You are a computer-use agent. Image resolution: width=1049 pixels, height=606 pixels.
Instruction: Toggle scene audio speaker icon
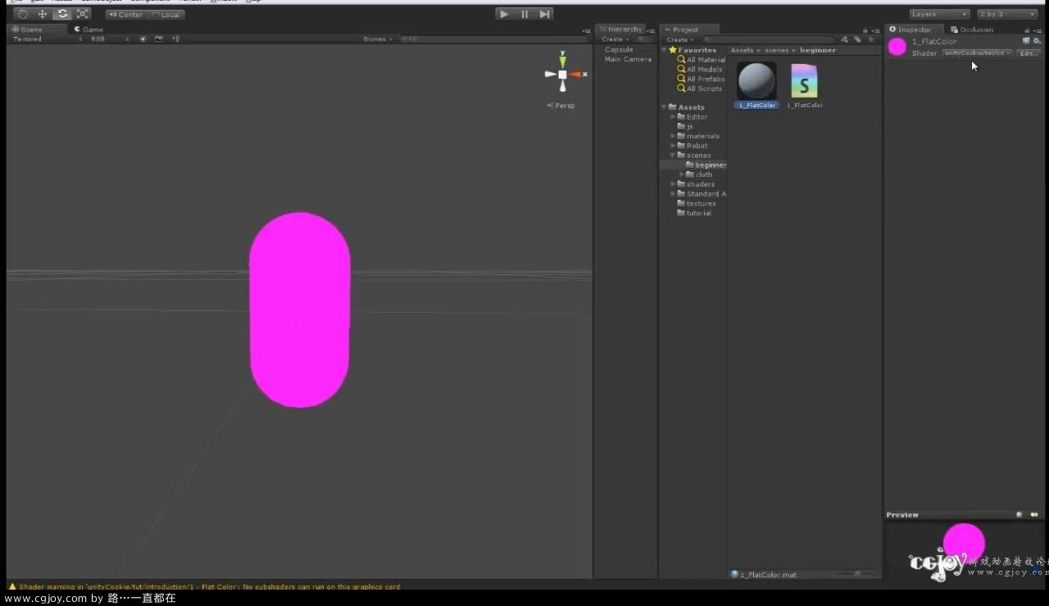[175, 38]
